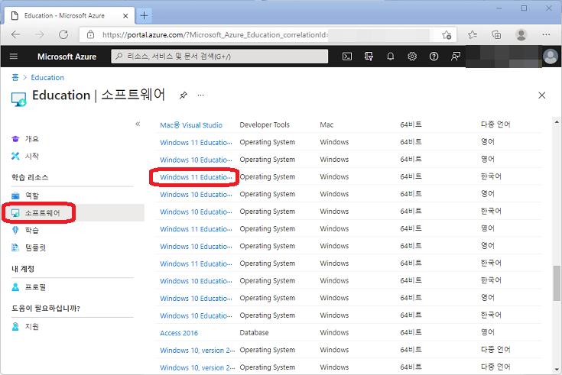
Task: Go back in the browser
Action: (x=16, y=34)
